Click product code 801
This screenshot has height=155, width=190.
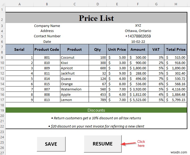coord(47,57)
